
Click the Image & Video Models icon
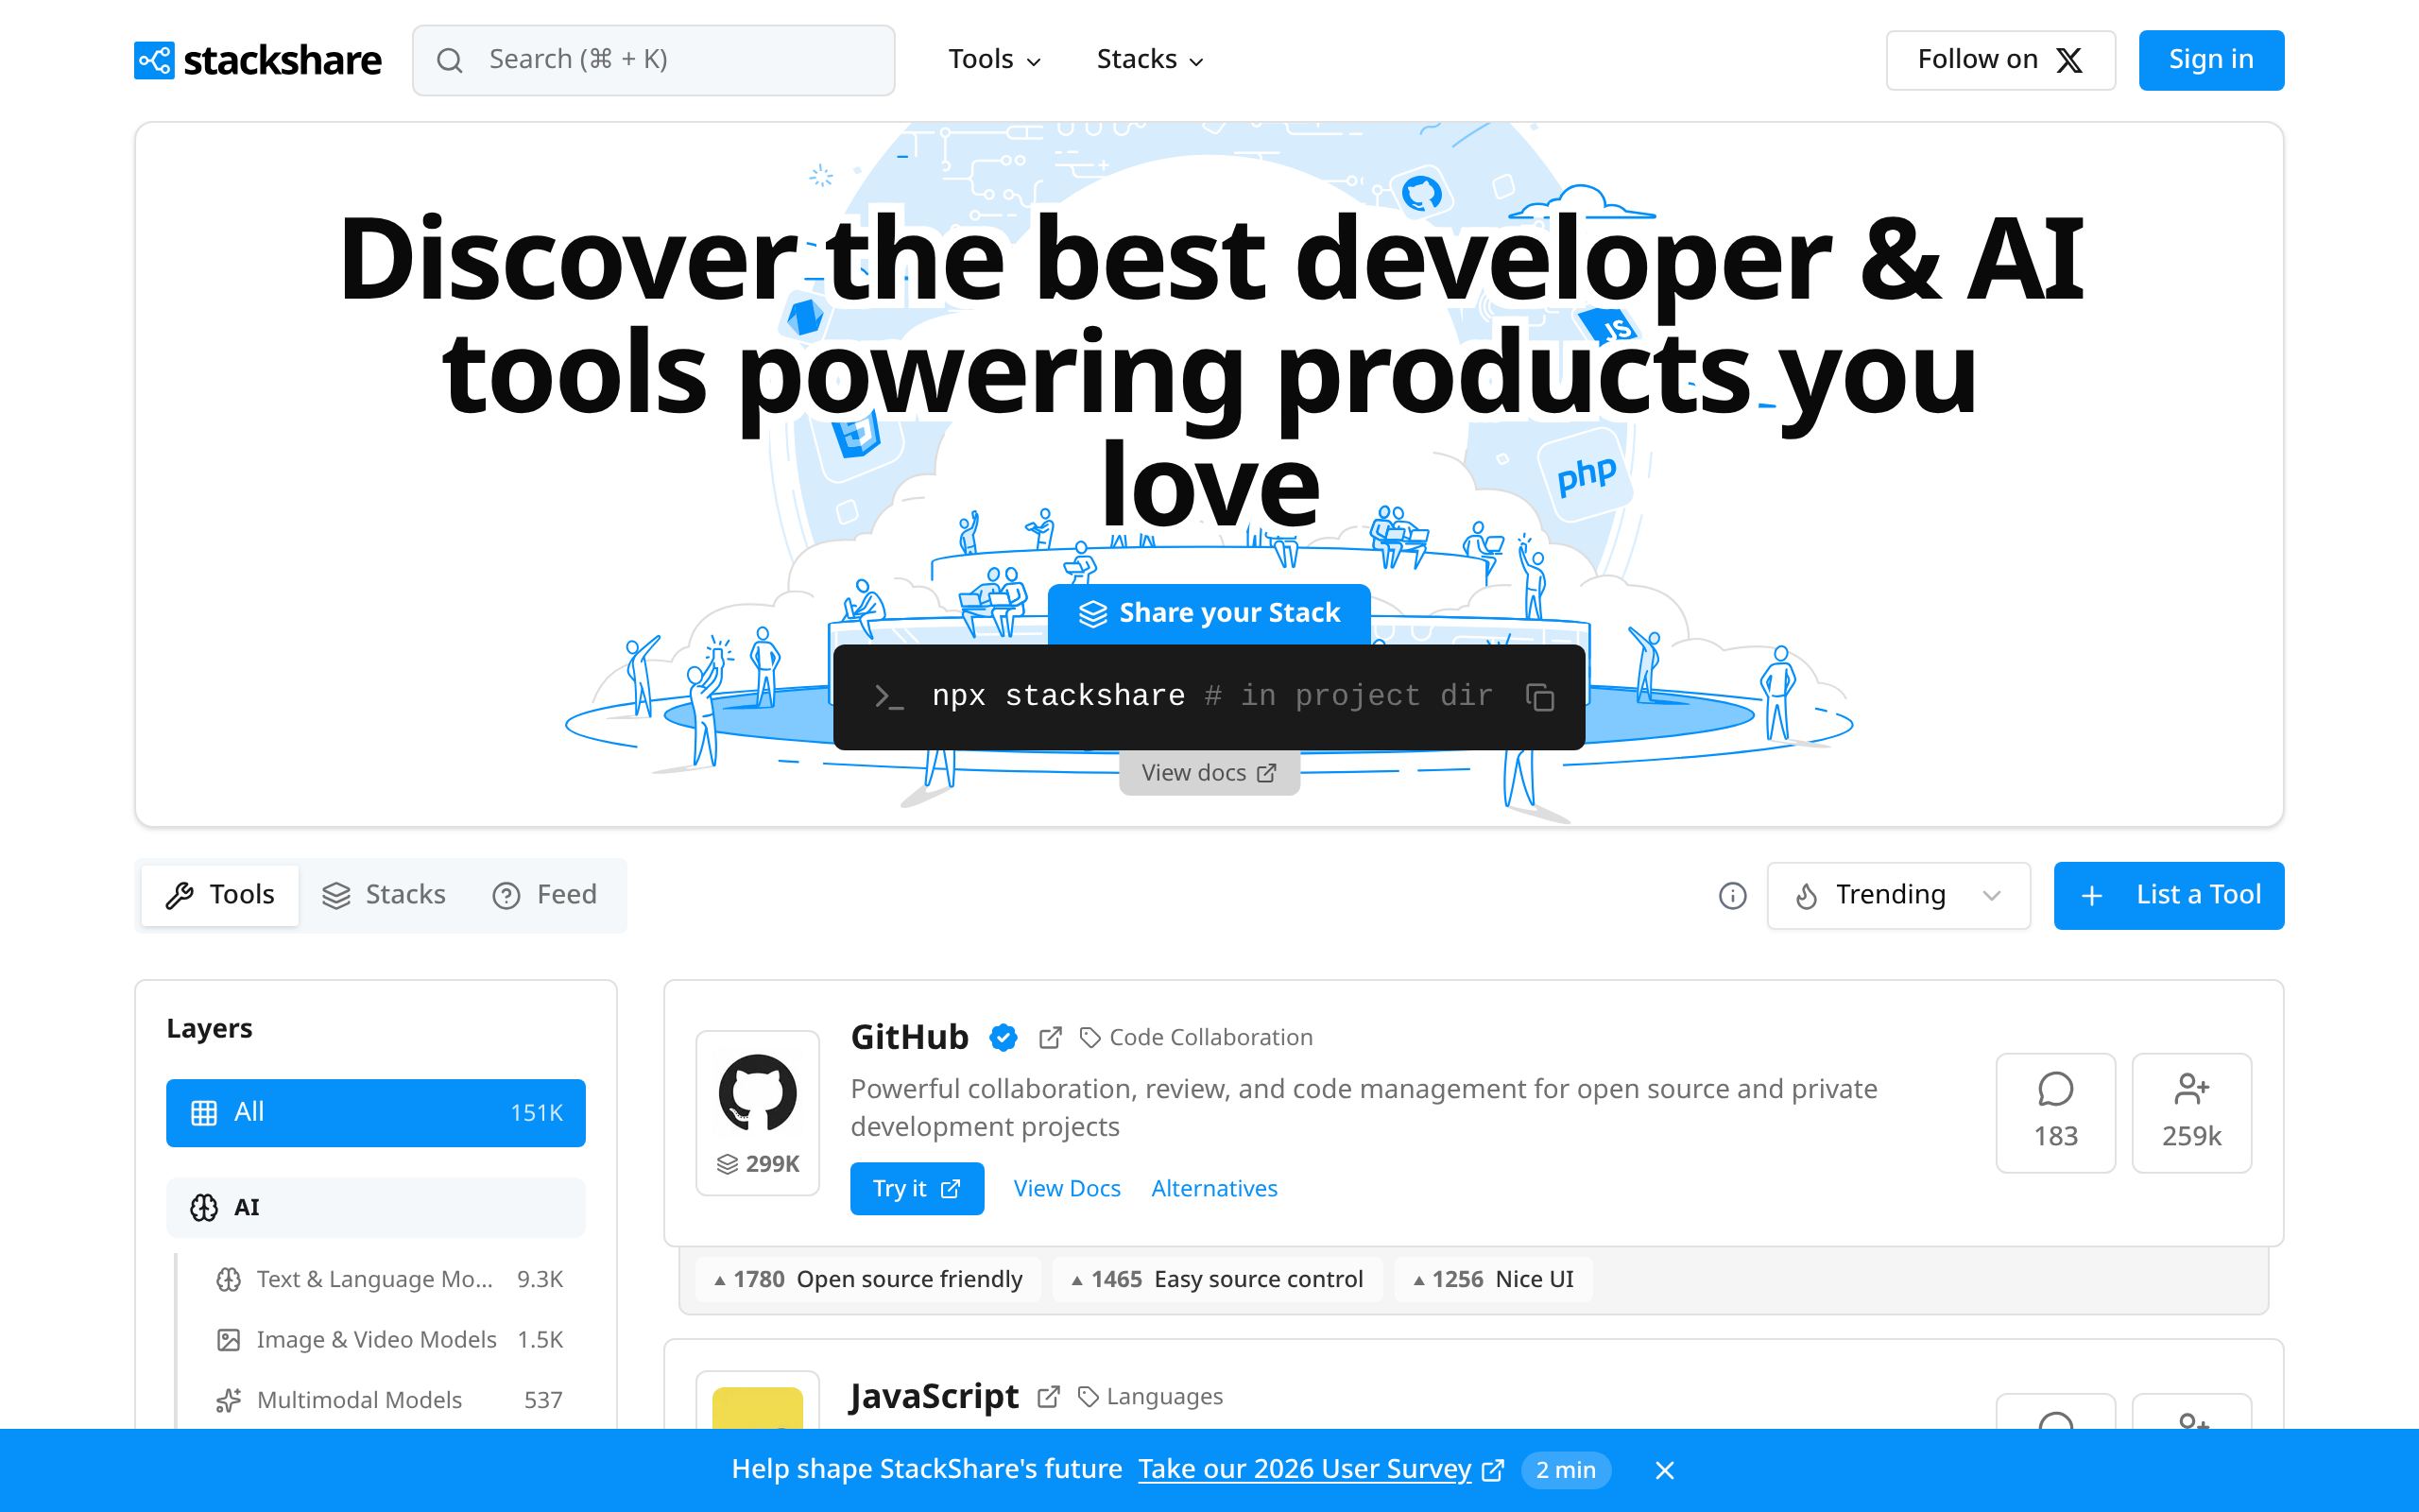coord(228,1340)
